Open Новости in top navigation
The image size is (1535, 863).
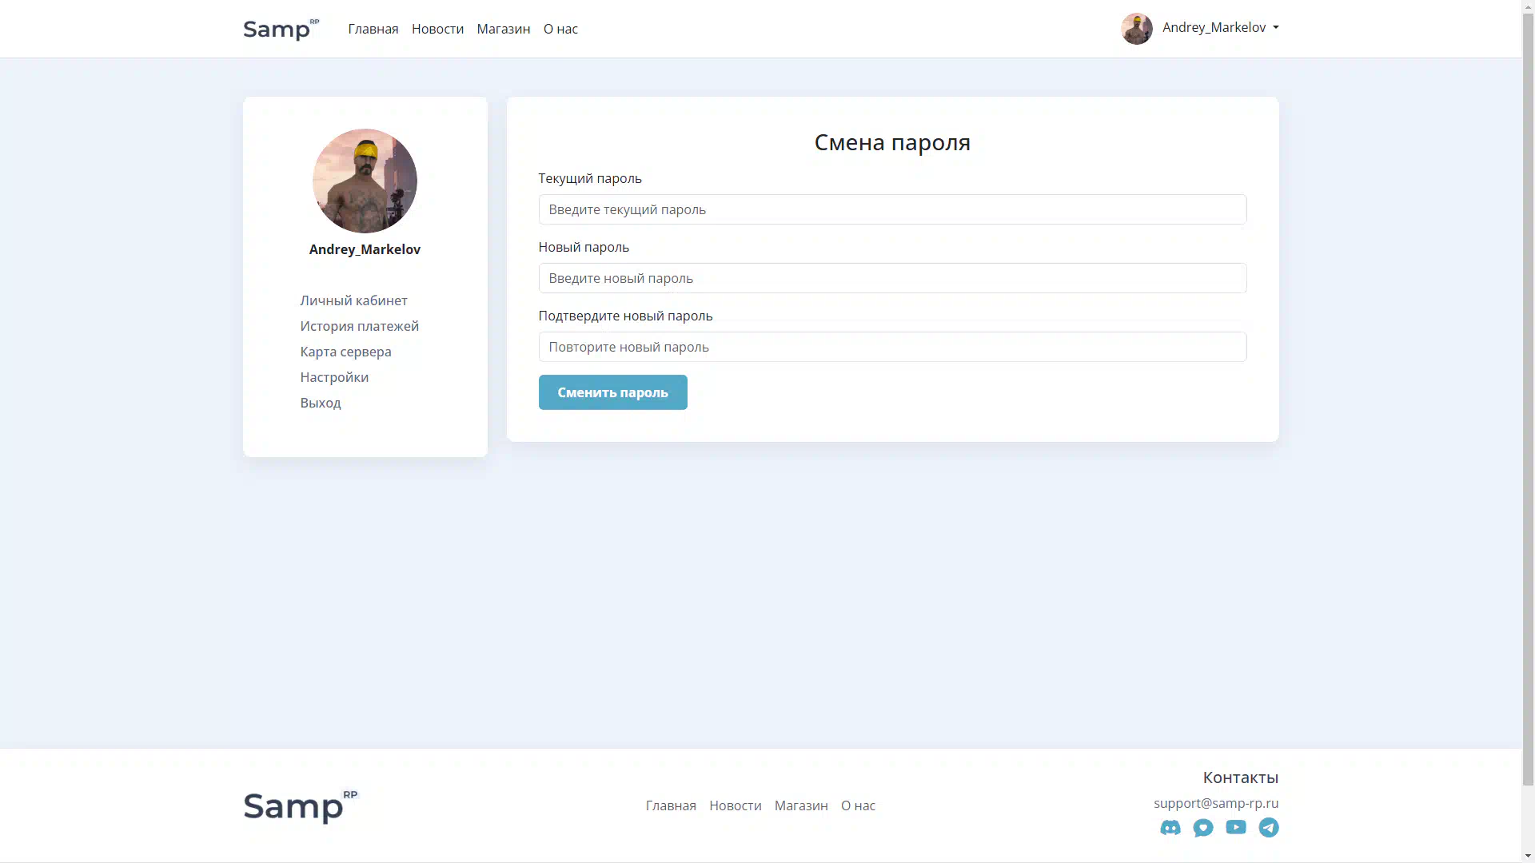click(x=437, y=29)
